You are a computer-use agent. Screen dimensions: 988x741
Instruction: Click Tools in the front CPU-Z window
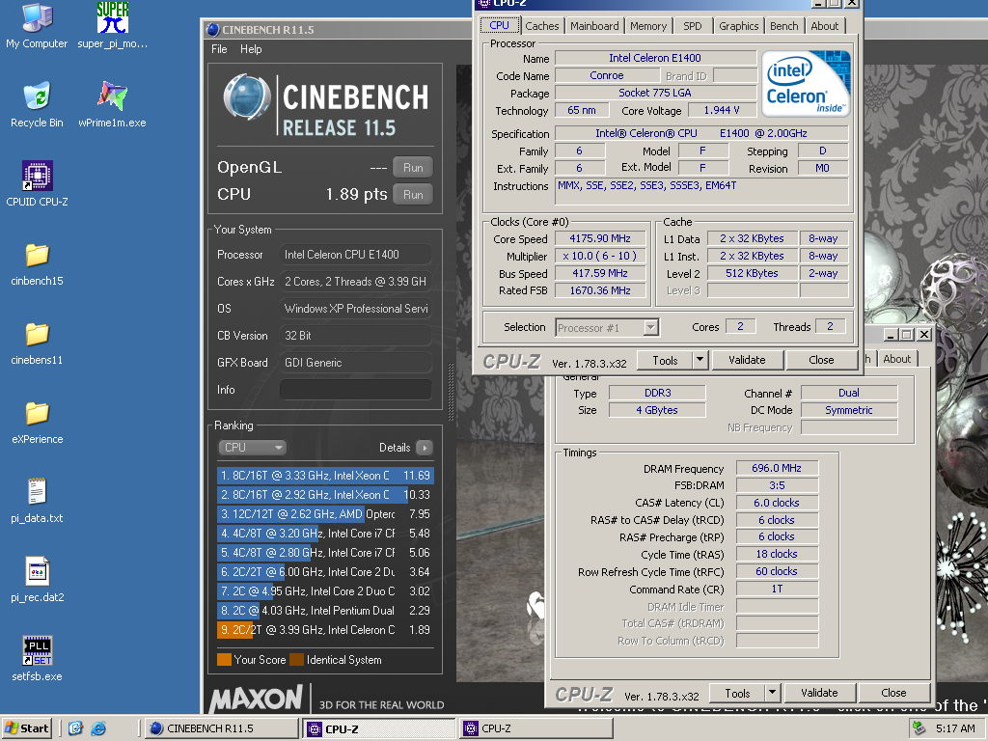(x=665, y=361)
